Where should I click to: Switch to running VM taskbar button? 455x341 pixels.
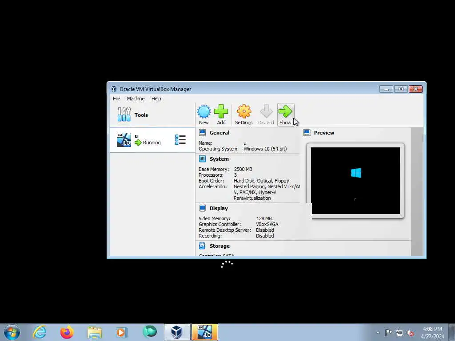[204, 332]
